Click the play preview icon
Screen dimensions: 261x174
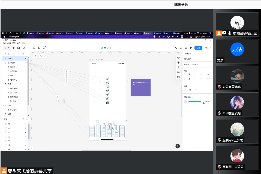(191, 48)
